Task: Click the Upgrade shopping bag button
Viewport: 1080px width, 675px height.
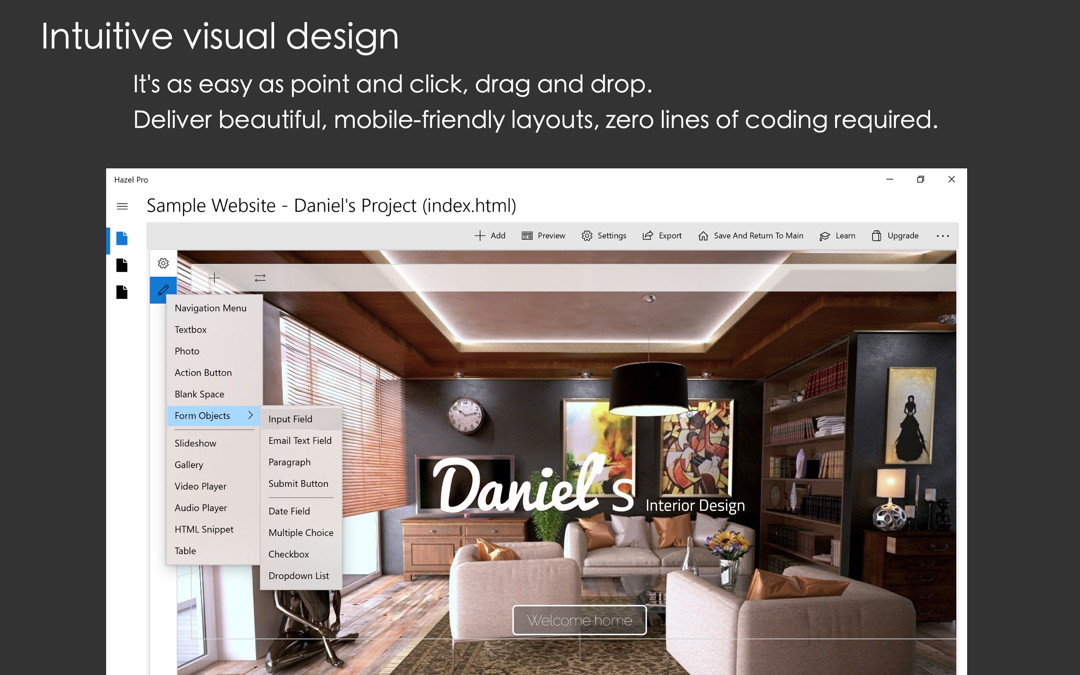Action: tap(895, 236)
